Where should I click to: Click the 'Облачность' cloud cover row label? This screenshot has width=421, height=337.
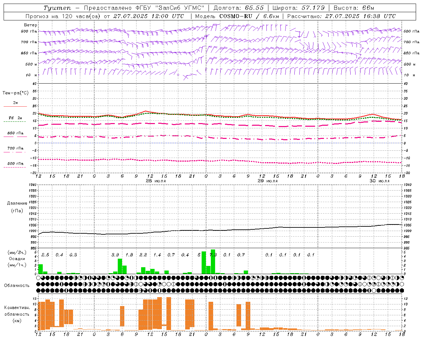click(17, 285)
